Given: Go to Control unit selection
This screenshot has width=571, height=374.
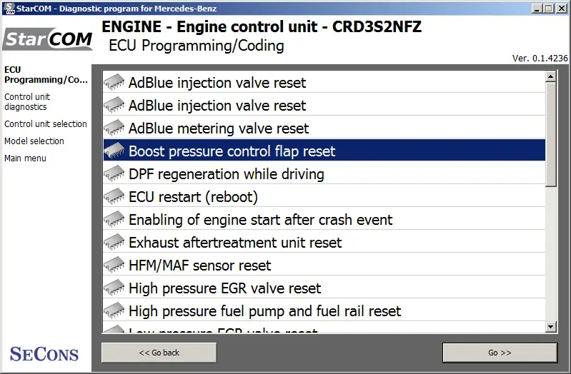Looking at the screenshot, I should (x=46, y=124).
